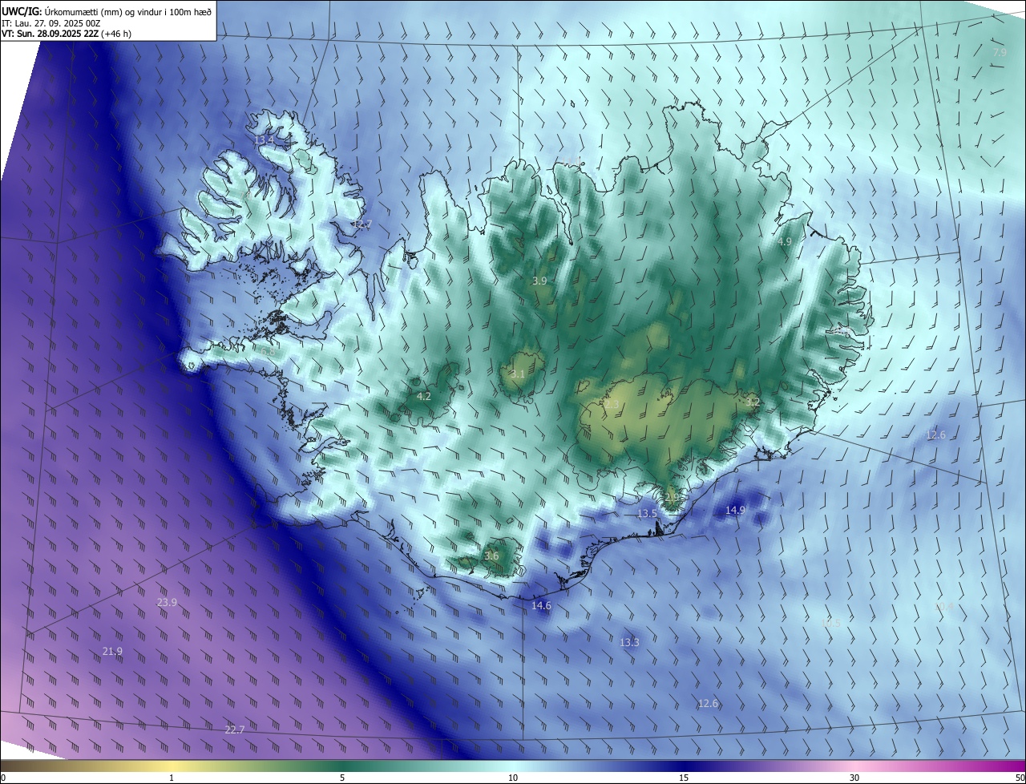Click the 10 label on the color scale
Viewport: 1026px width, 784px height.
[x=513, y=778]
